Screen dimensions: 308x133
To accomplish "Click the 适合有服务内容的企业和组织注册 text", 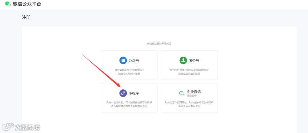I will tap(129, 106).
